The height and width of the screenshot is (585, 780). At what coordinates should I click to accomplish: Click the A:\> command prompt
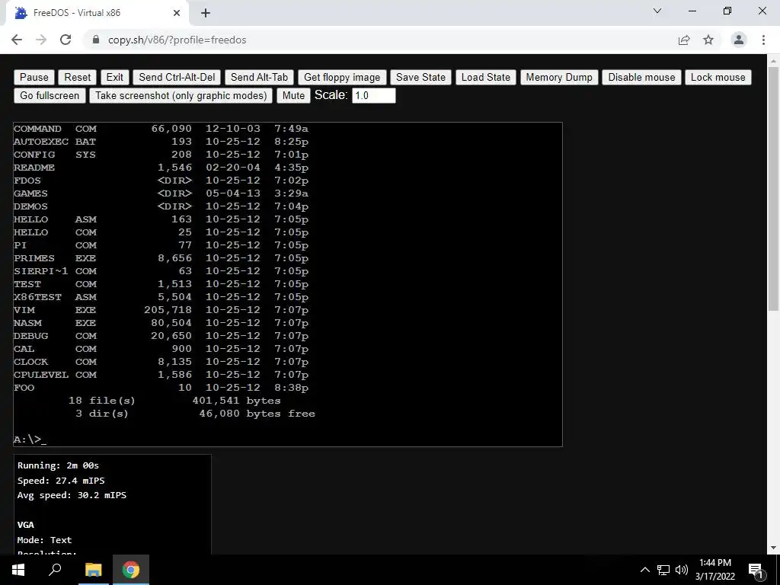point(30,440)
